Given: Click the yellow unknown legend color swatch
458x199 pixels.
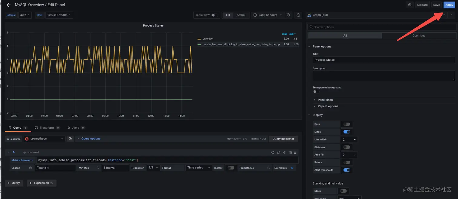Looking at the screenshot, I should point(199,39).
